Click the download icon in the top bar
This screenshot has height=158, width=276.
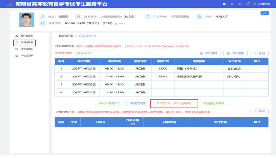(240, 4)
